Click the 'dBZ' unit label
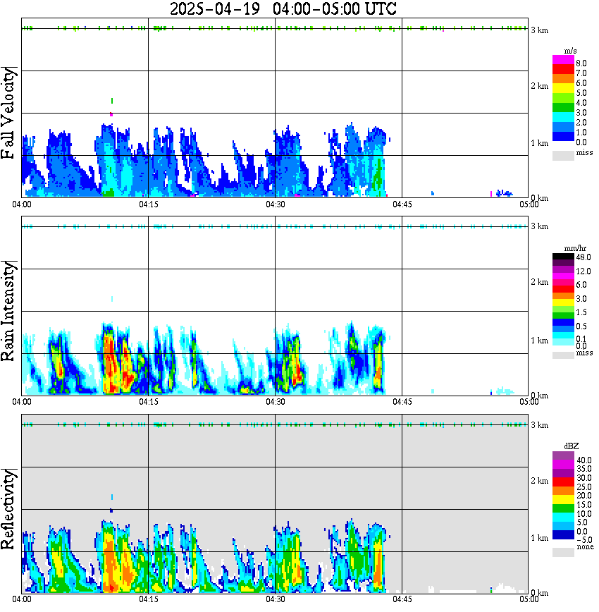Image resolution: width=599 pixels, height=612 pixels. point(572,446)
